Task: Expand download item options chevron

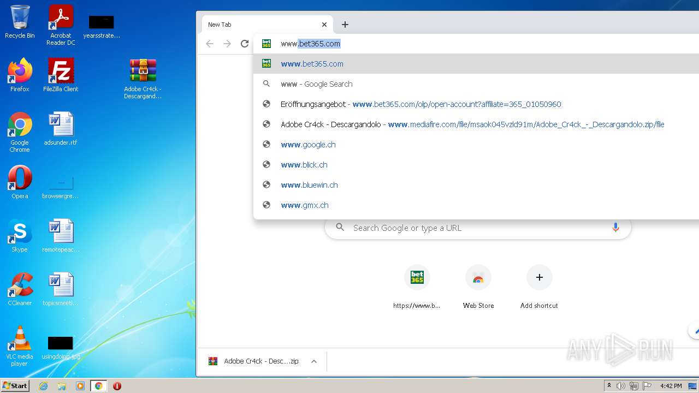Action: [314, 361]
